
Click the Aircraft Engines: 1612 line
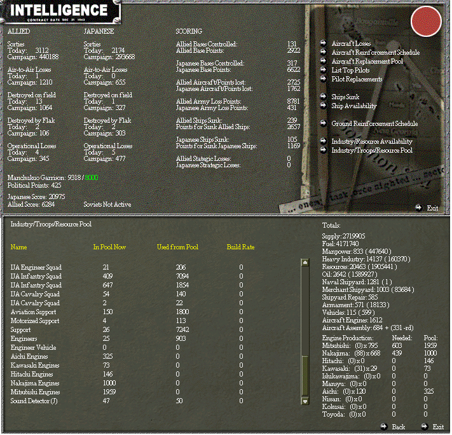tap(352, 320)
